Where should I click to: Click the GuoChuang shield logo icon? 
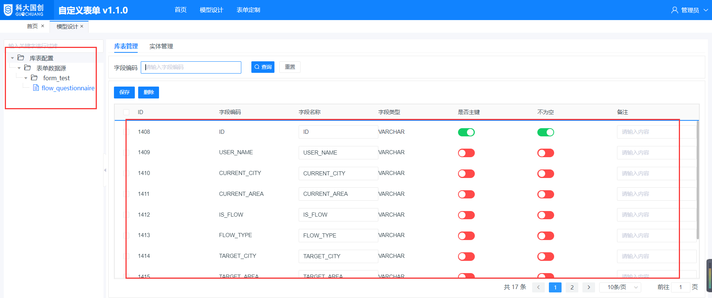point(8,10)
